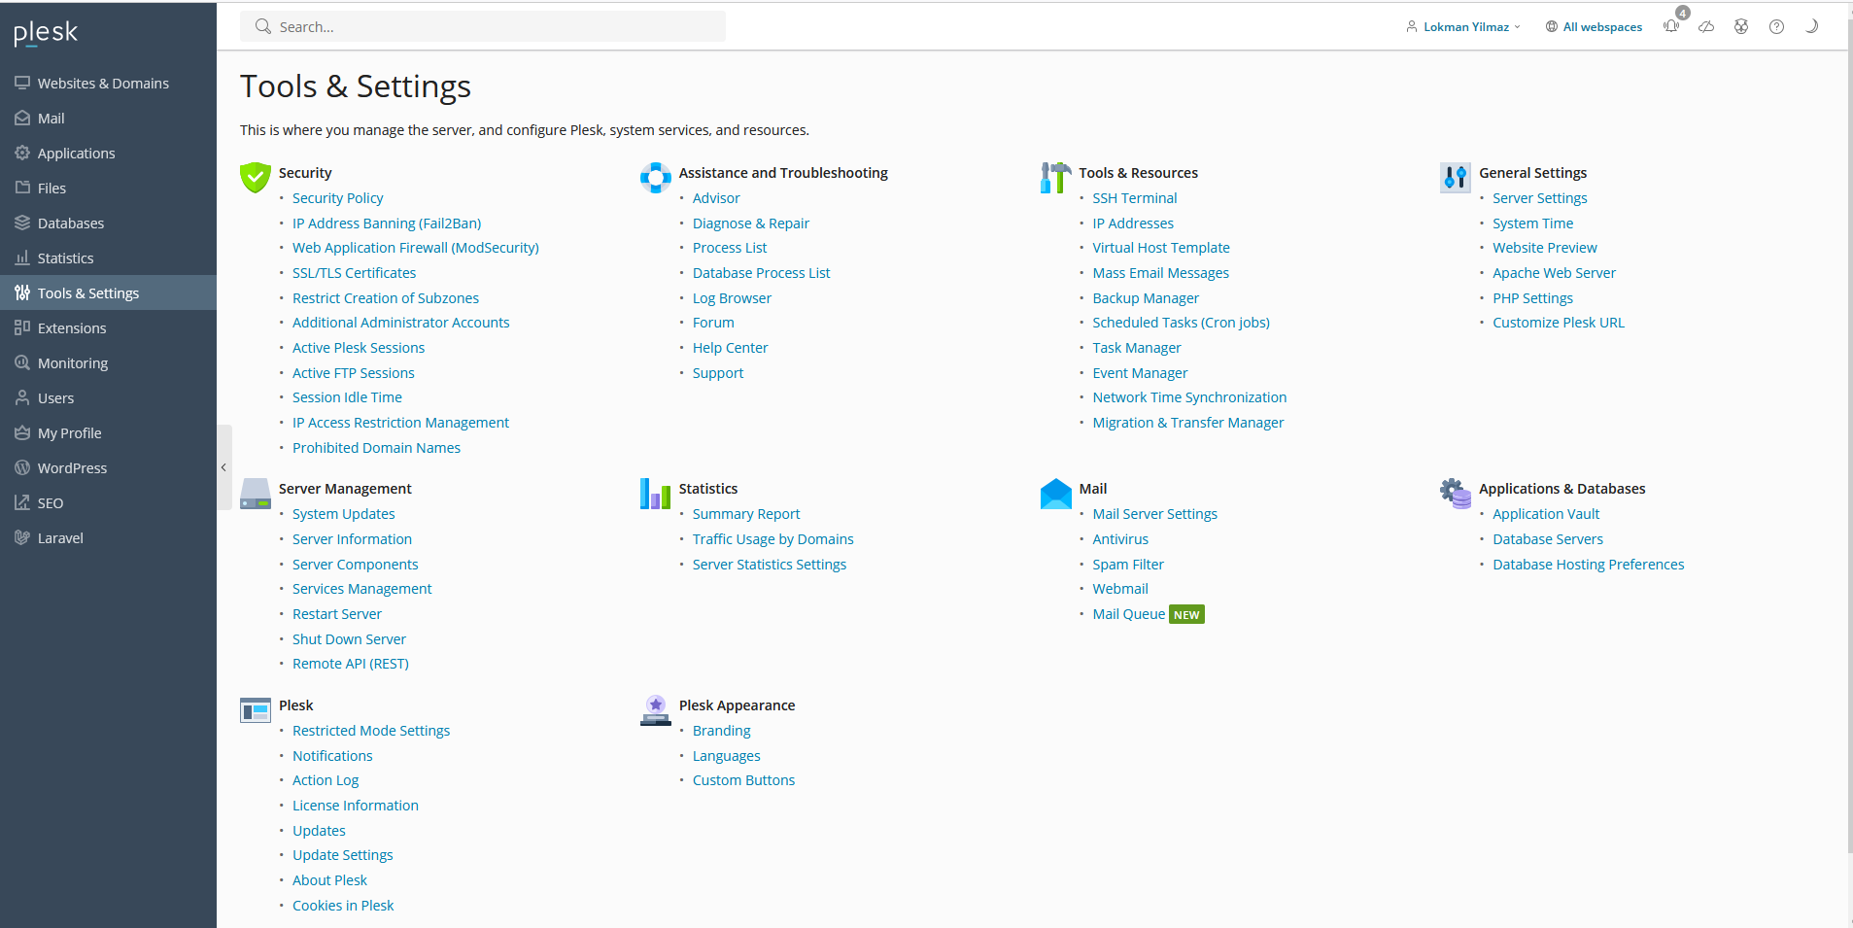Open Migration & Transfer Manager
The image size is (1853, 928).
[x=1188, y=423]
